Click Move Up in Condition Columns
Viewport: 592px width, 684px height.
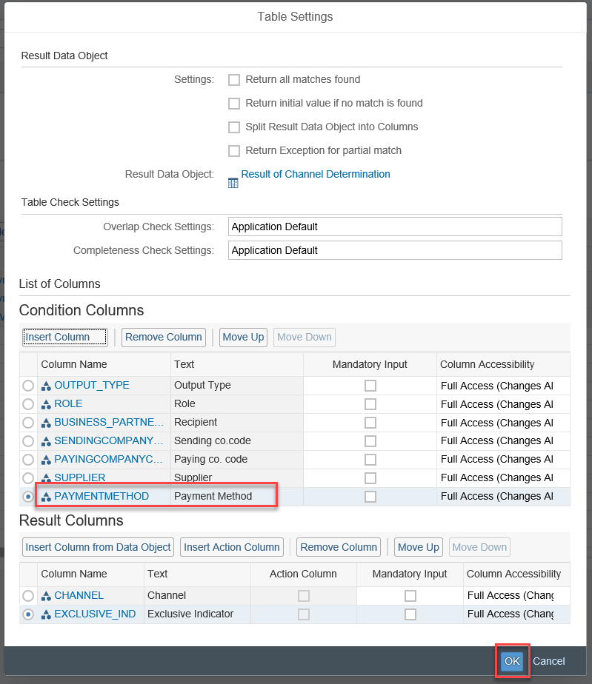pyautogui.click(x=243, y=338)
